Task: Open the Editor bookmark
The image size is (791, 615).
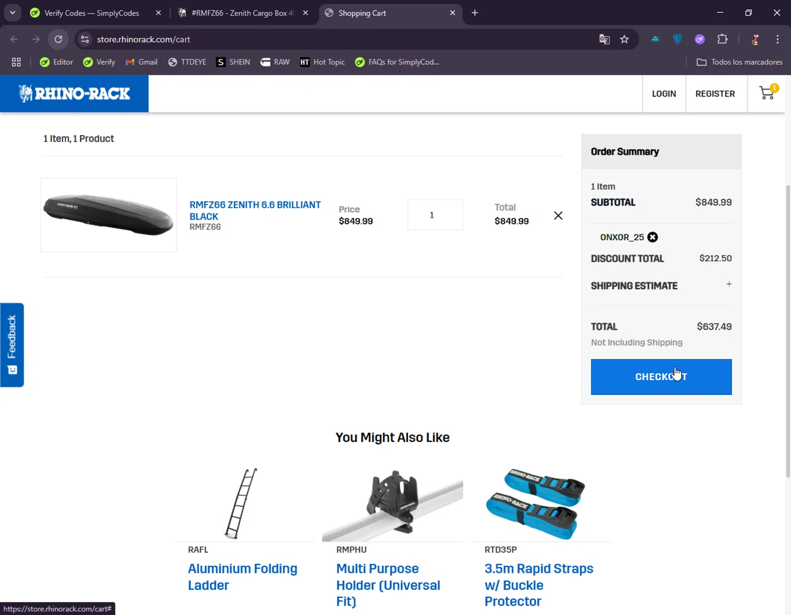Action: (x=56, y=62)
